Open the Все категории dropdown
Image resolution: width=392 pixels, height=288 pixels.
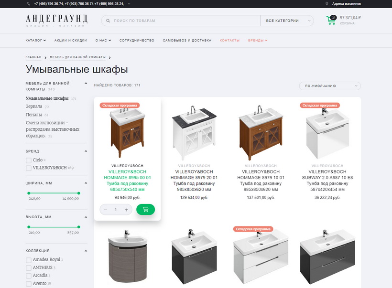pos(287,21)
